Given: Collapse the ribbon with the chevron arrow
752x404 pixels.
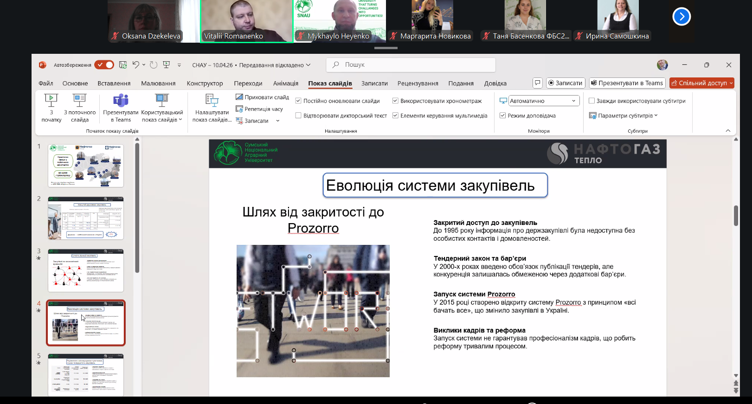Looking at the screenshot, I should click(727, 131).
